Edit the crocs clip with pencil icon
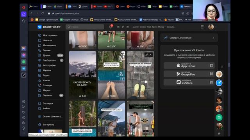Viewport: 250px width, 140px height. pyautogui.click(x=146, y=55)
